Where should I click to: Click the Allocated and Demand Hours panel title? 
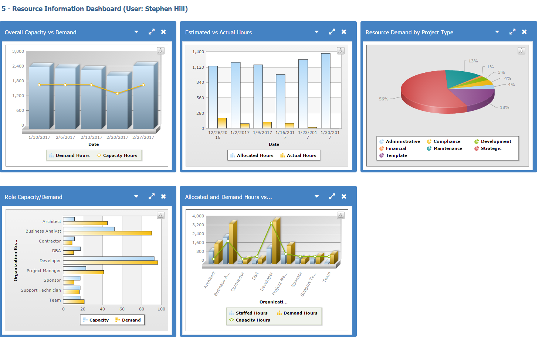(228, 197)
